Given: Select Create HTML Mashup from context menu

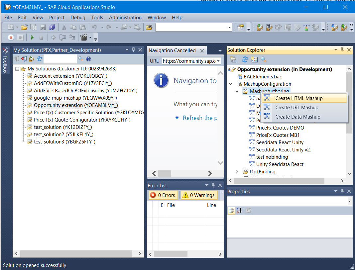Looking at the screenshot, I should coord(299,98).
